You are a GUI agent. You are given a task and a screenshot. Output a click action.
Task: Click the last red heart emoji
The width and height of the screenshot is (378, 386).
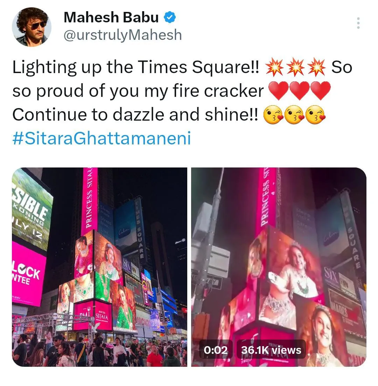coord(320,91)
